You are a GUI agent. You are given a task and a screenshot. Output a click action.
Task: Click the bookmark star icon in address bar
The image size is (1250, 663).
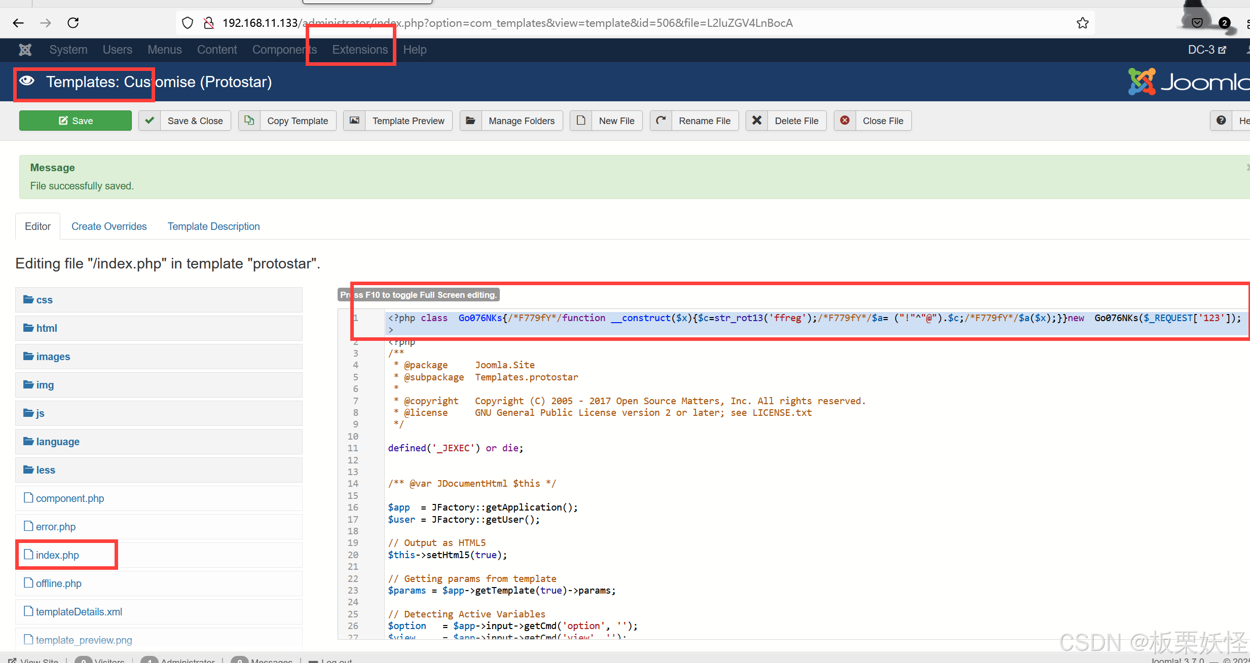pyautogui.click(x=1082, y=23)
